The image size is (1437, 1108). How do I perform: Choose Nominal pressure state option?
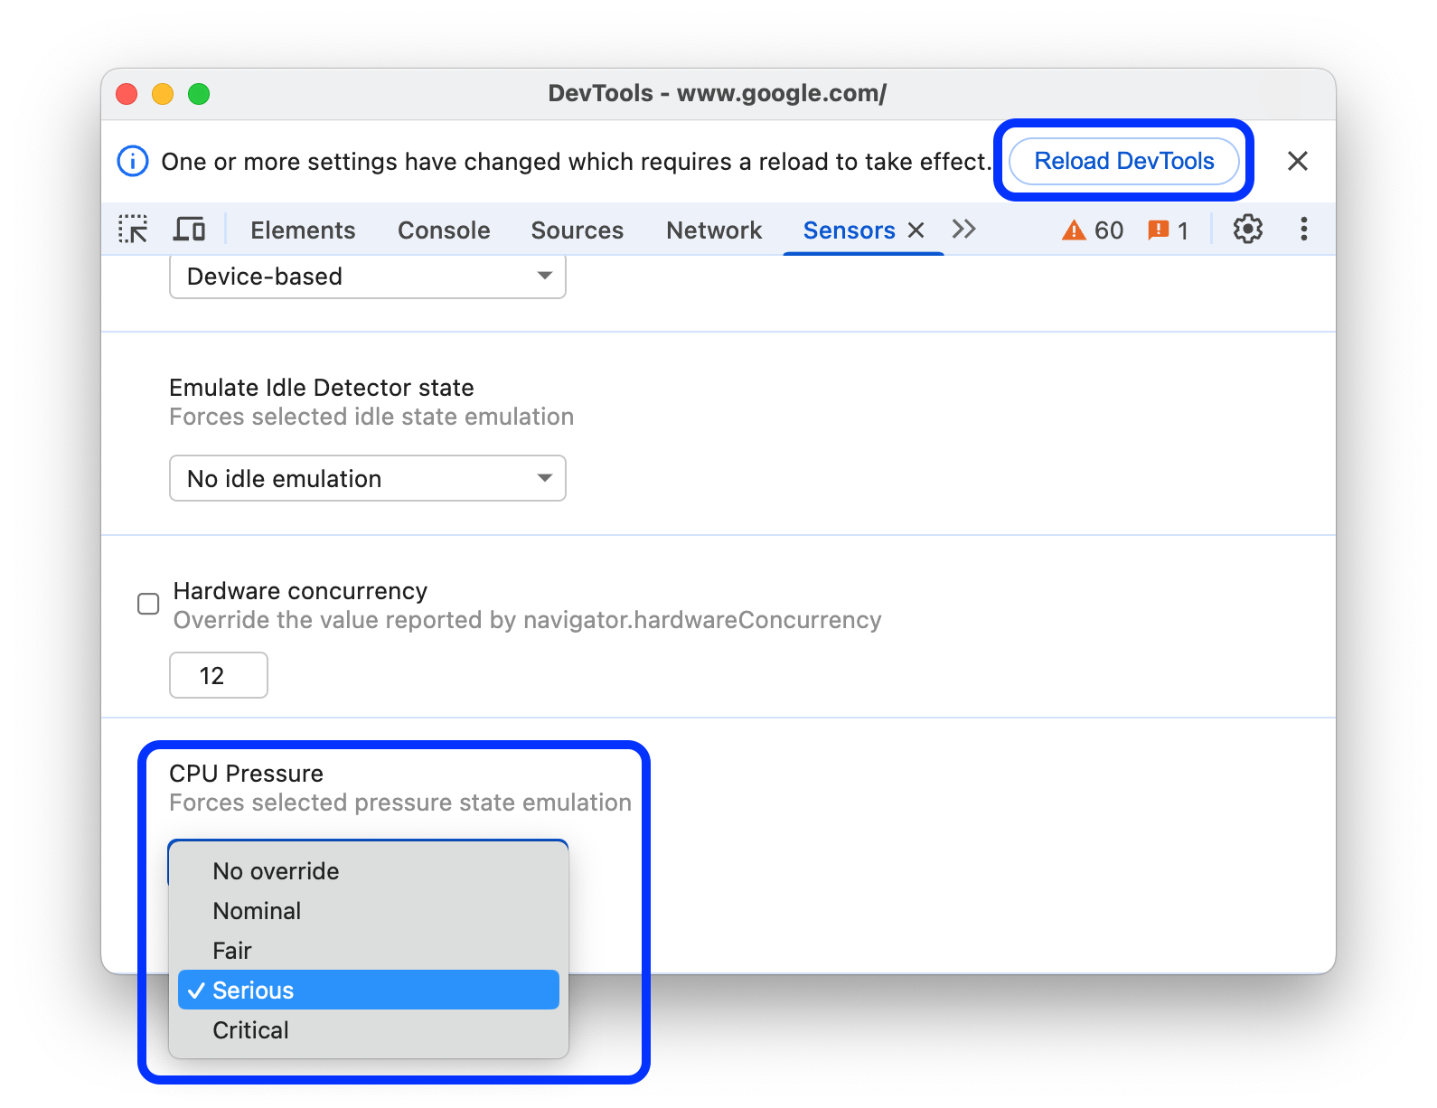[x=258, y=911]
